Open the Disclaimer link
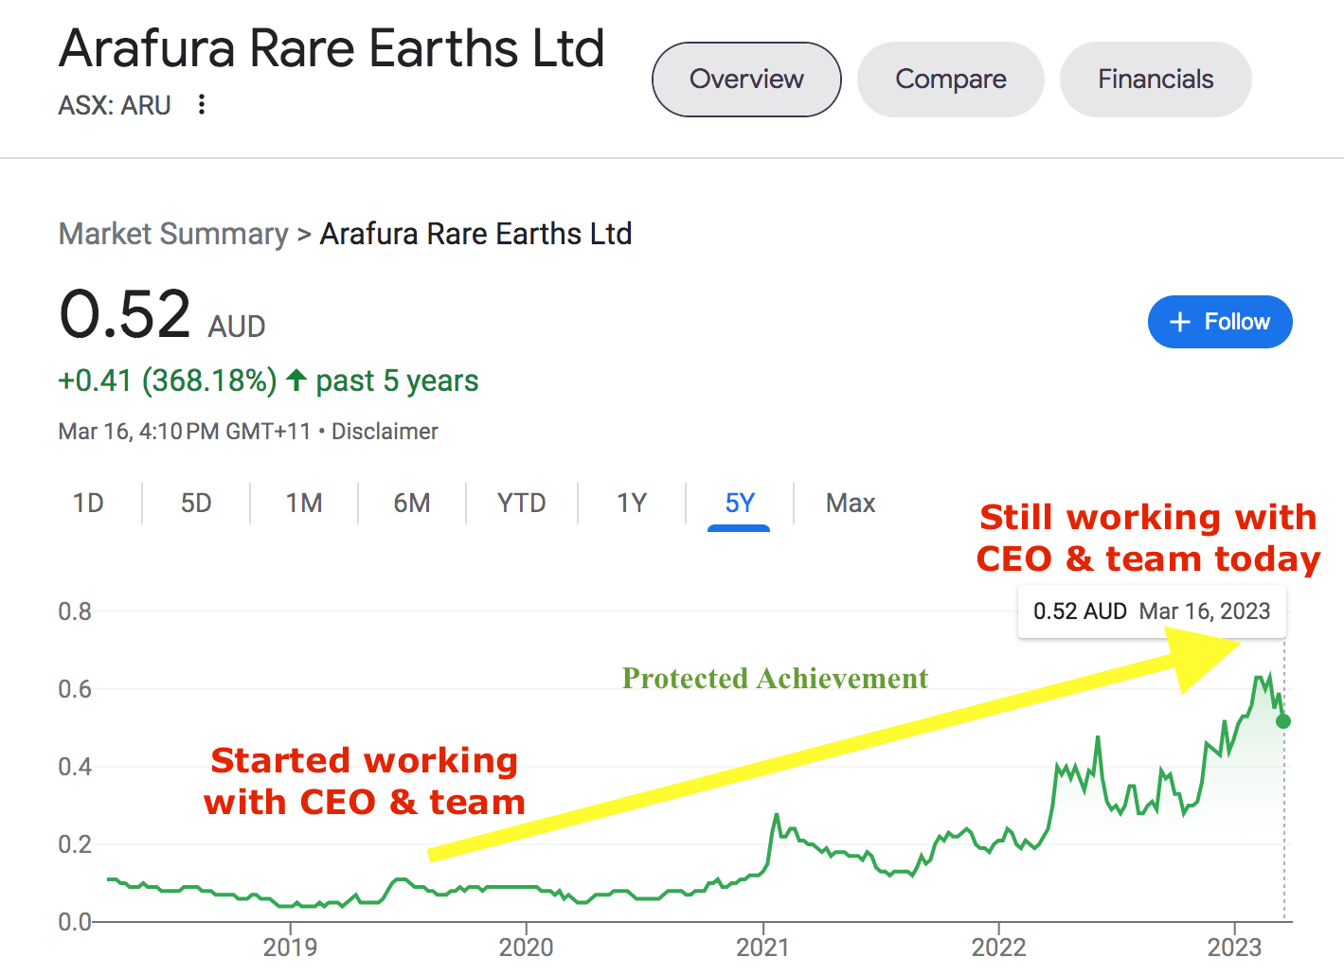The image size is (1344, 975). [x=385, y=432]
